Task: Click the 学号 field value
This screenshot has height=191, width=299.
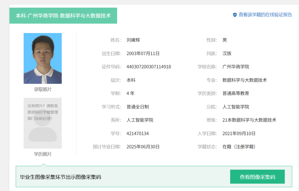Action: pos(137,134)
